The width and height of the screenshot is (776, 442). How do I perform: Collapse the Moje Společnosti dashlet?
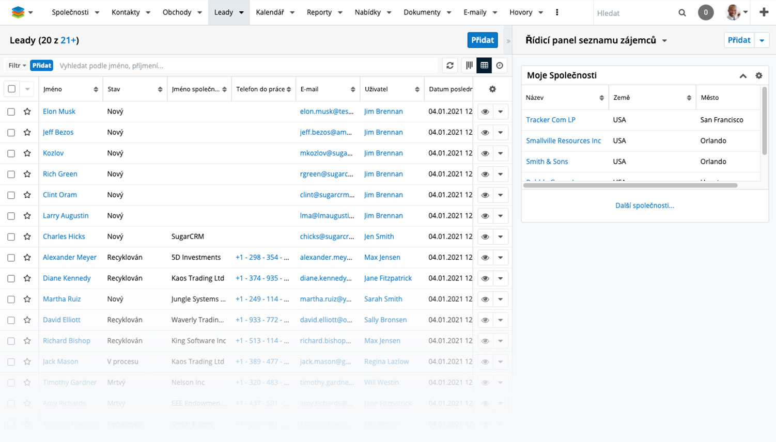click(x=743, y=76)
